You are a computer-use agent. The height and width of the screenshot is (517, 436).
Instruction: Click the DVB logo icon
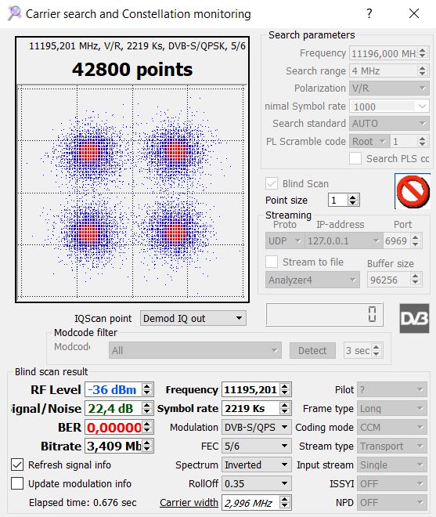point(414,318)
